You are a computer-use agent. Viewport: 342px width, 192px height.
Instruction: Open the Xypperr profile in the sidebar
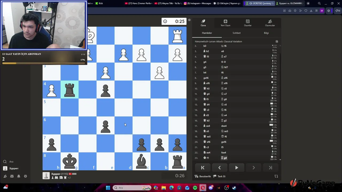[x=11, y=169]
